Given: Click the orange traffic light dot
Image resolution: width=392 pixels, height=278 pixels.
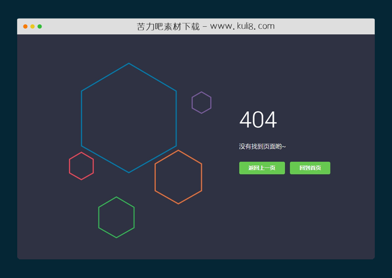Looking at the screenshot, I should coord(32,26).
